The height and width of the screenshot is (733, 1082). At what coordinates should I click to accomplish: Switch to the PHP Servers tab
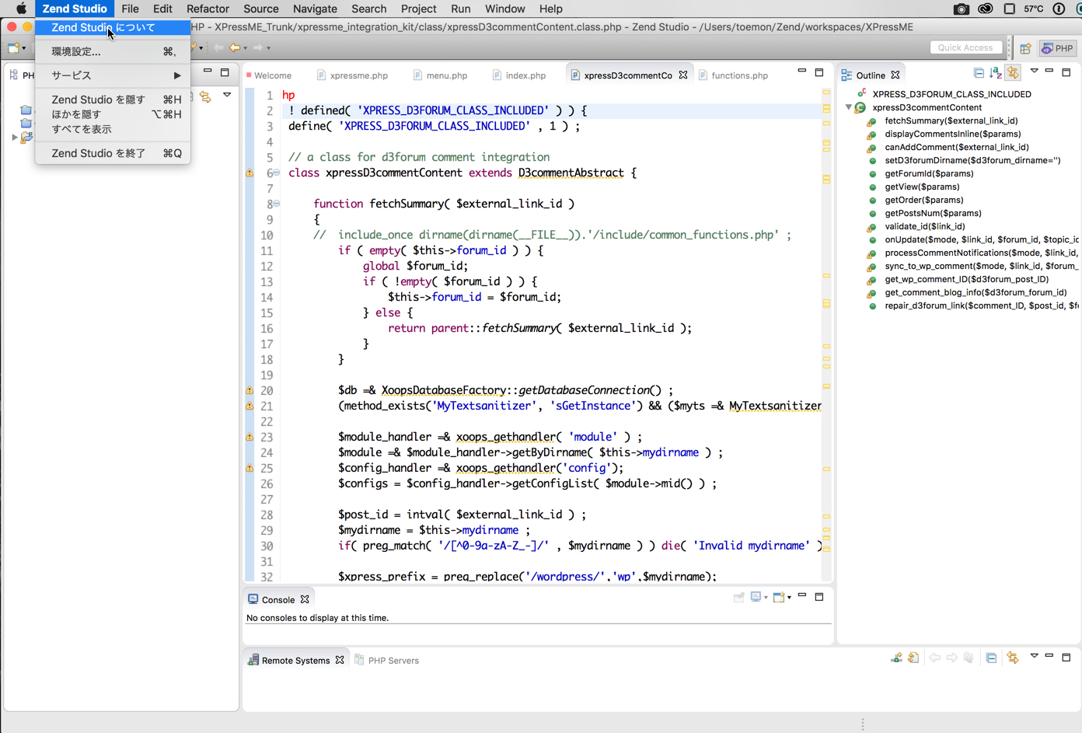point(386,661)
